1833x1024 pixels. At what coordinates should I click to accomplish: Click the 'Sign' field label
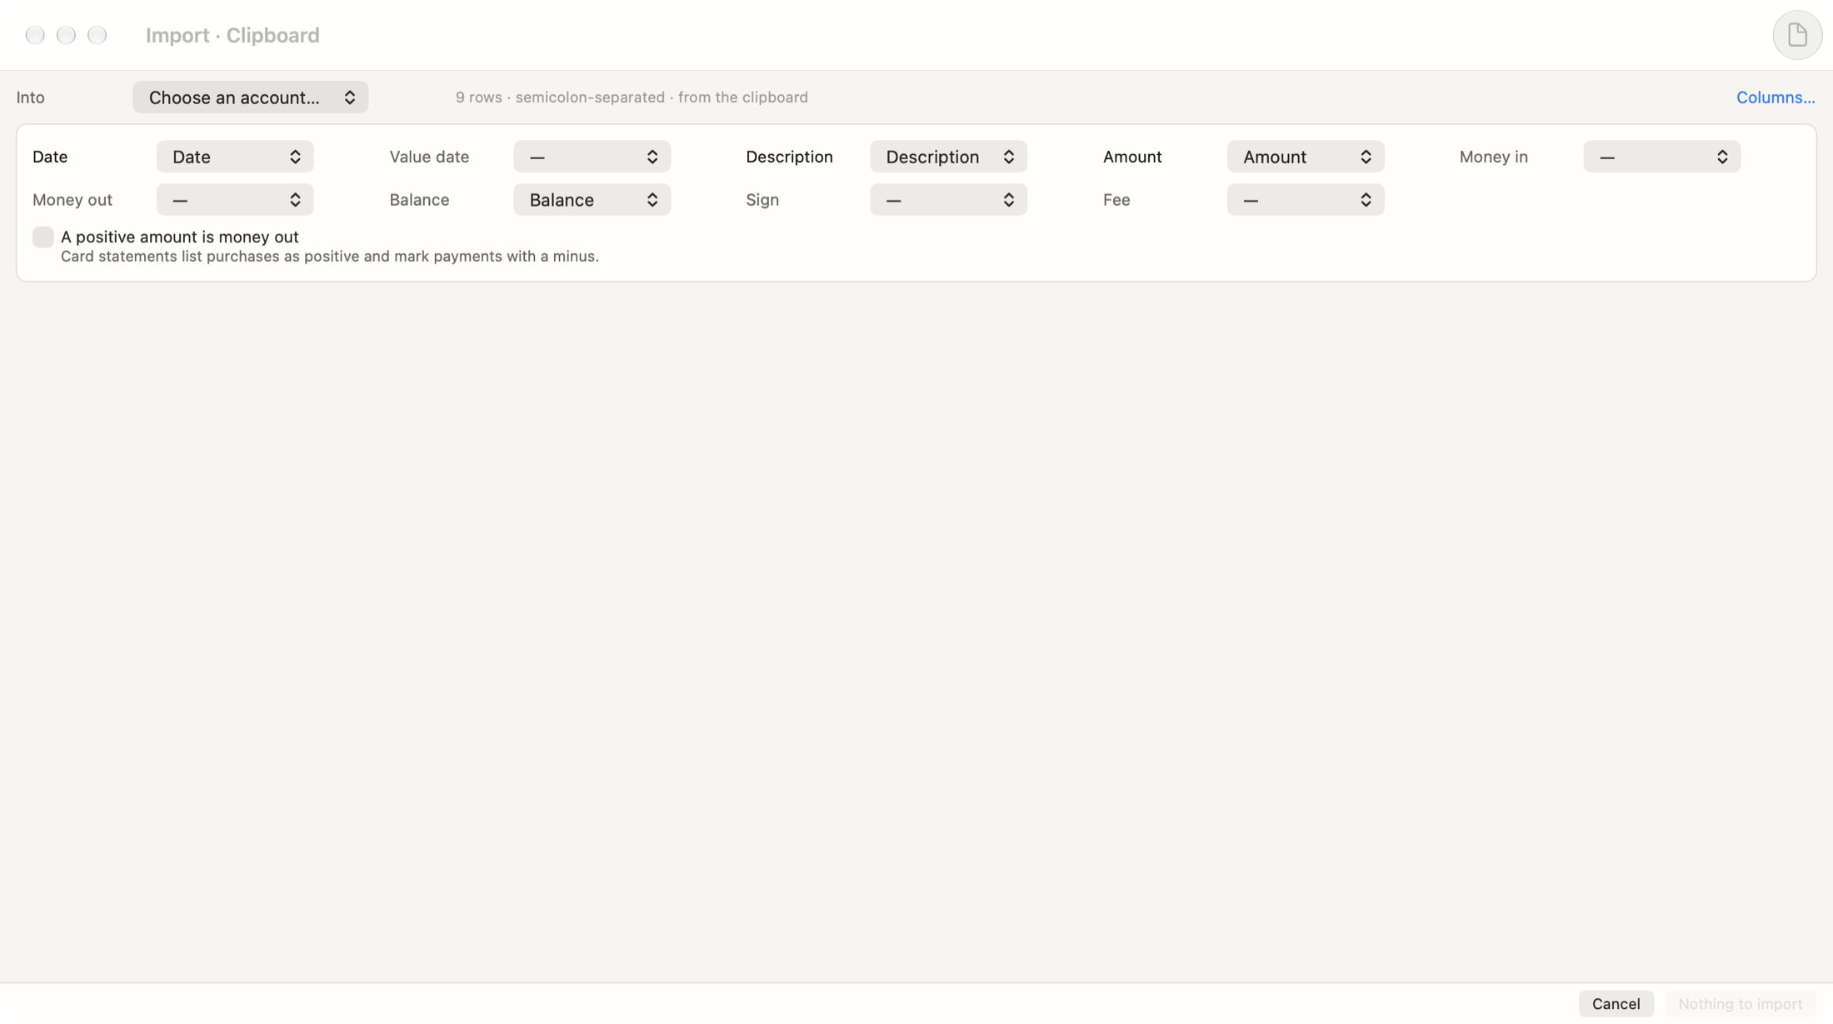pyautogui.click(x=762, y=200)
